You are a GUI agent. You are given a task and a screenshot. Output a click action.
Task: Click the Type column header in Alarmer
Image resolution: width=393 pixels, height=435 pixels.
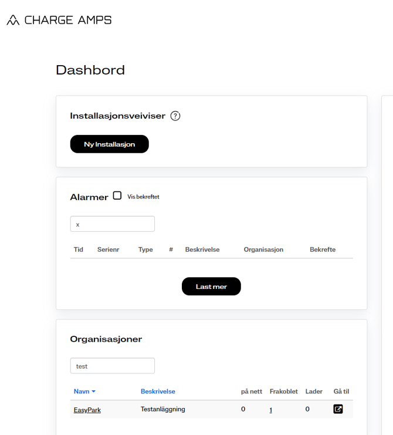tap(145, 249)
